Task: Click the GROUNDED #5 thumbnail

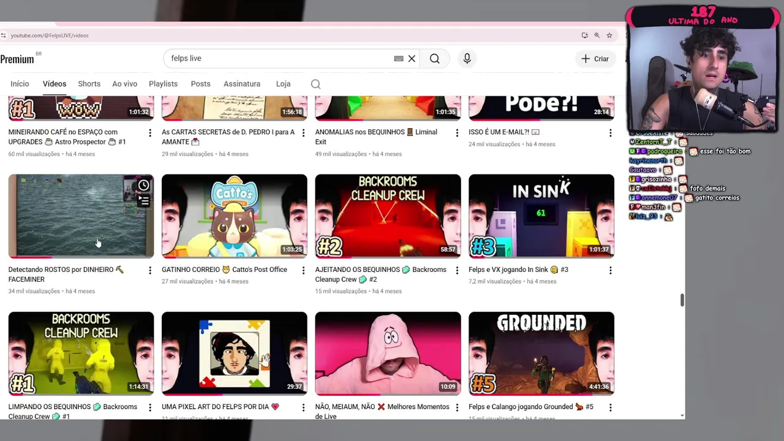Action: (541, 353)
